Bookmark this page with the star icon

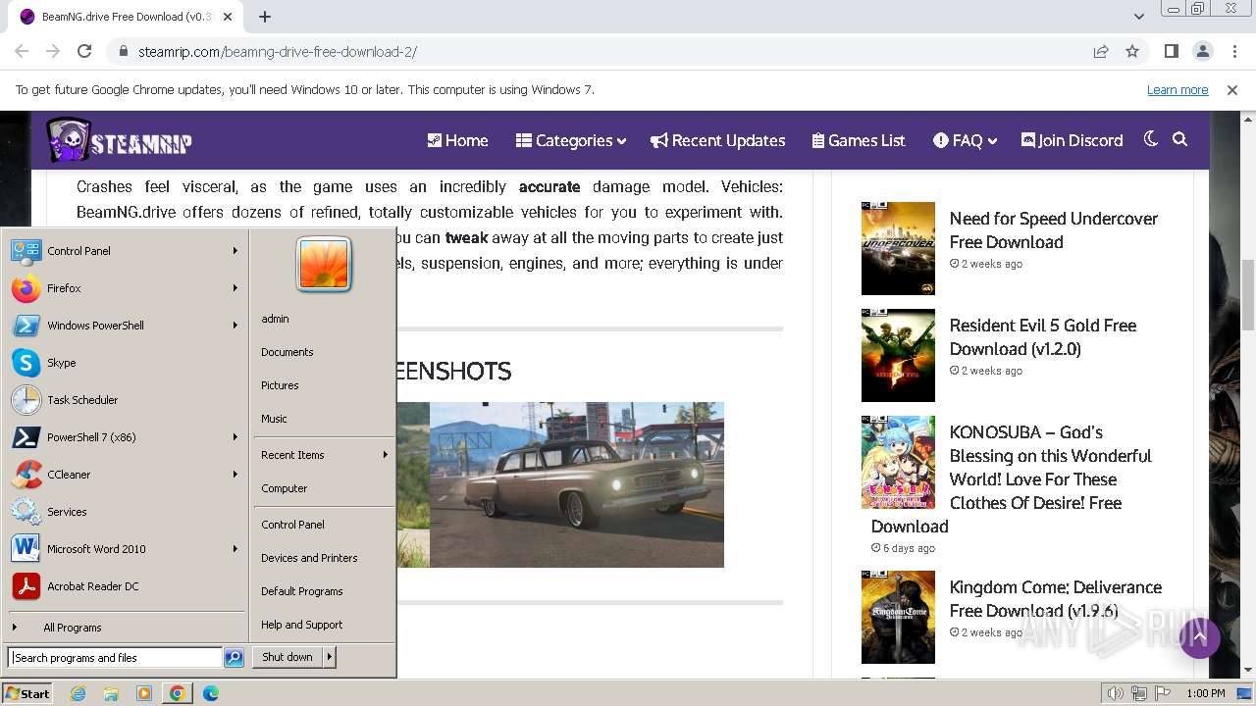point(1132,51)
